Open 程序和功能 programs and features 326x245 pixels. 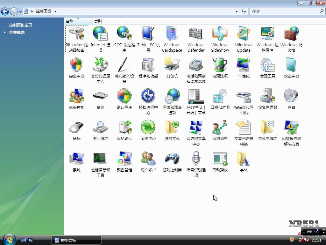[x=148, y=65]
